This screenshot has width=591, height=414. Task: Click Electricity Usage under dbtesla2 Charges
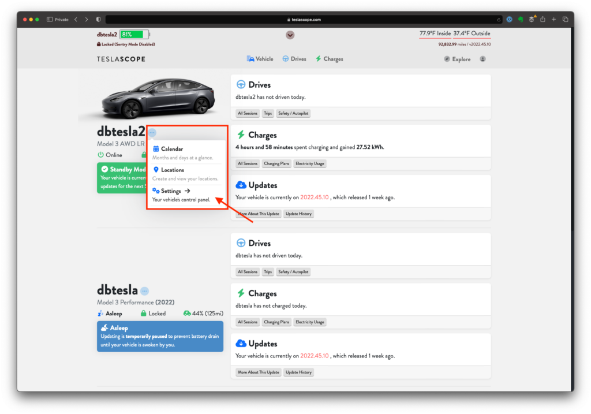tap(310, 163)
